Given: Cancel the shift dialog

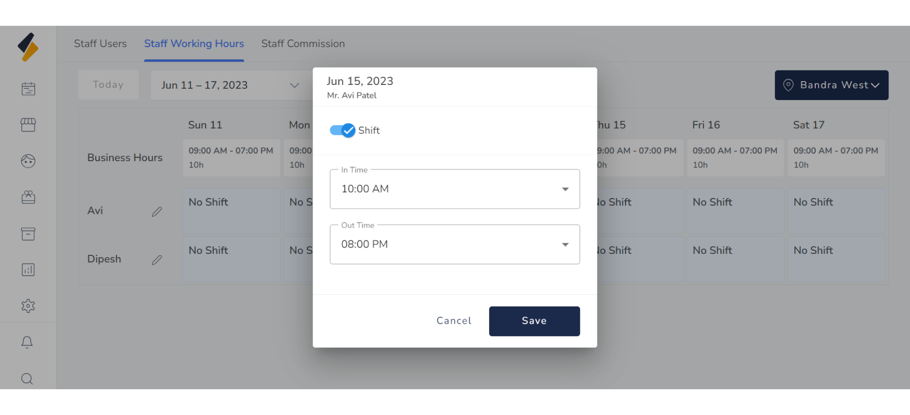Looking at the screenshot, I should click(x=454, y=321).
